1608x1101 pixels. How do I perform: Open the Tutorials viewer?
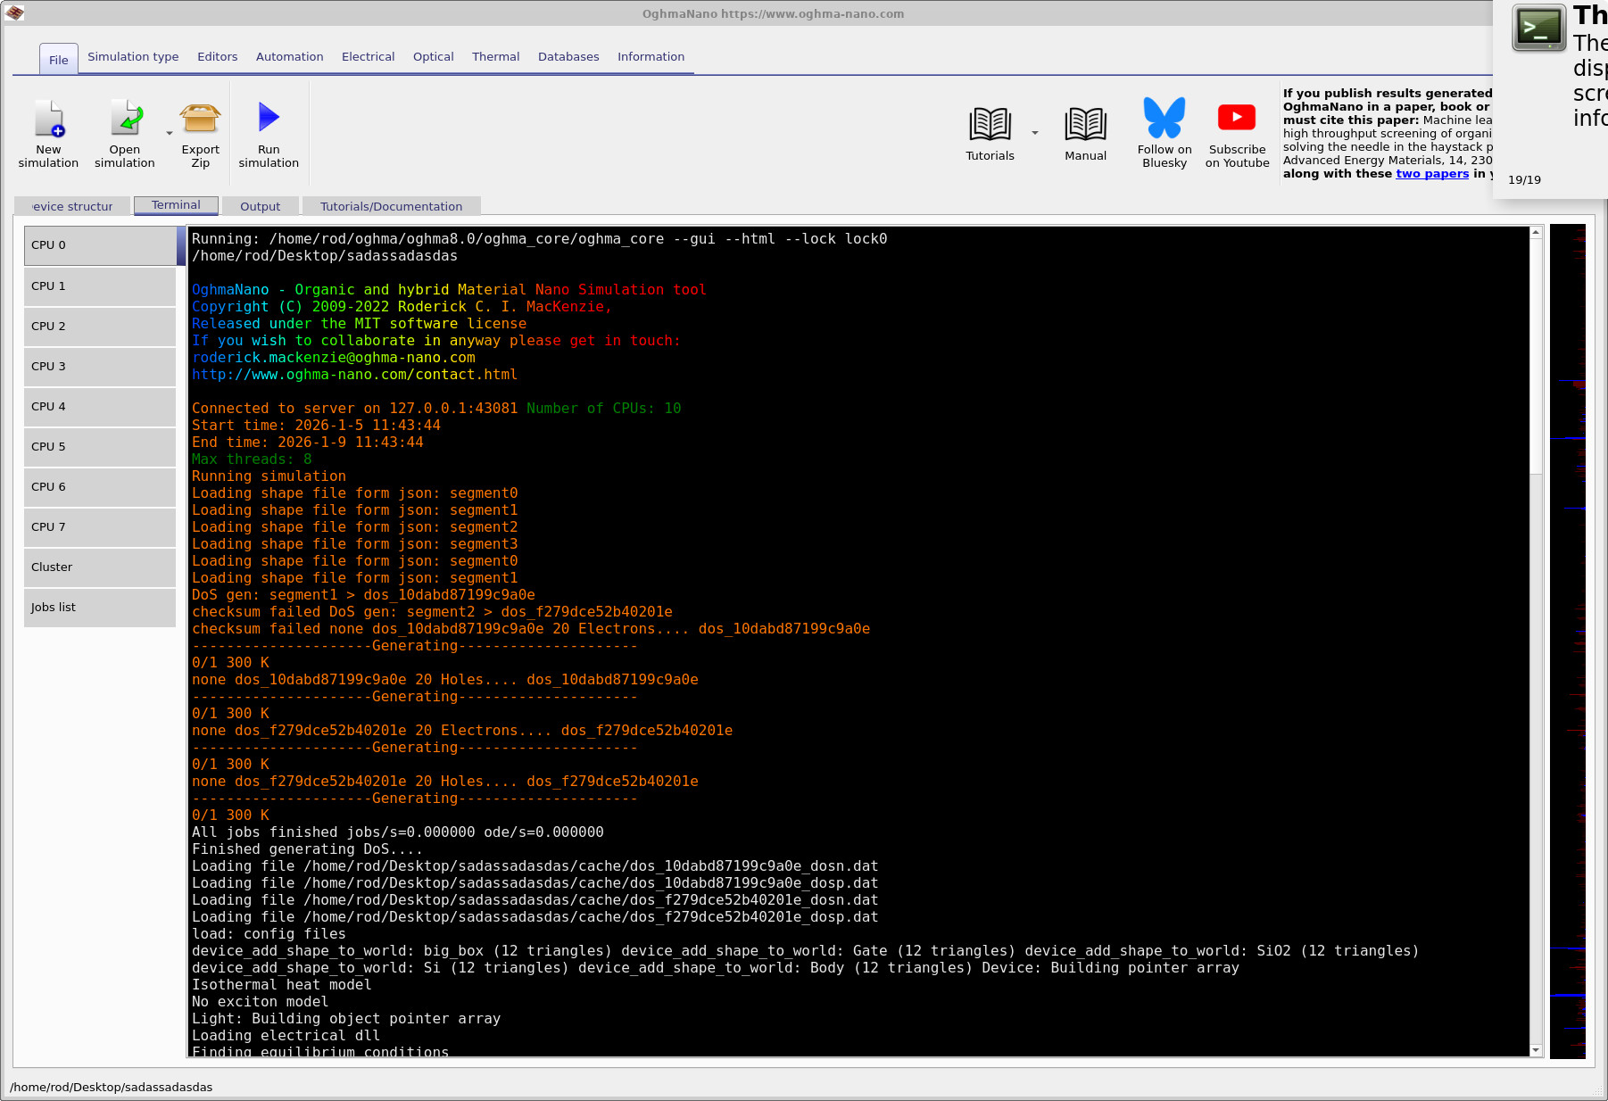(989, 134)
